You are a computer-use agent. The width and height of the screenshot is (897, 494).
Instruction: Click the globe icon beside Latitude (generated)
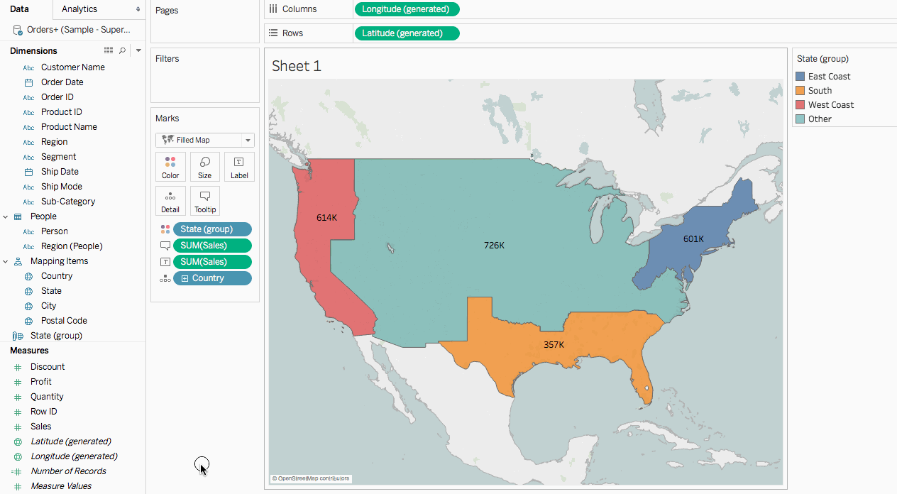point(16,441)
